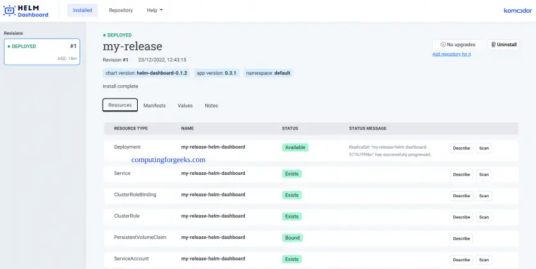Viewport: 536px width, 269px height.
Task: Switch to the Installed tab
Action: coord(82,10)
